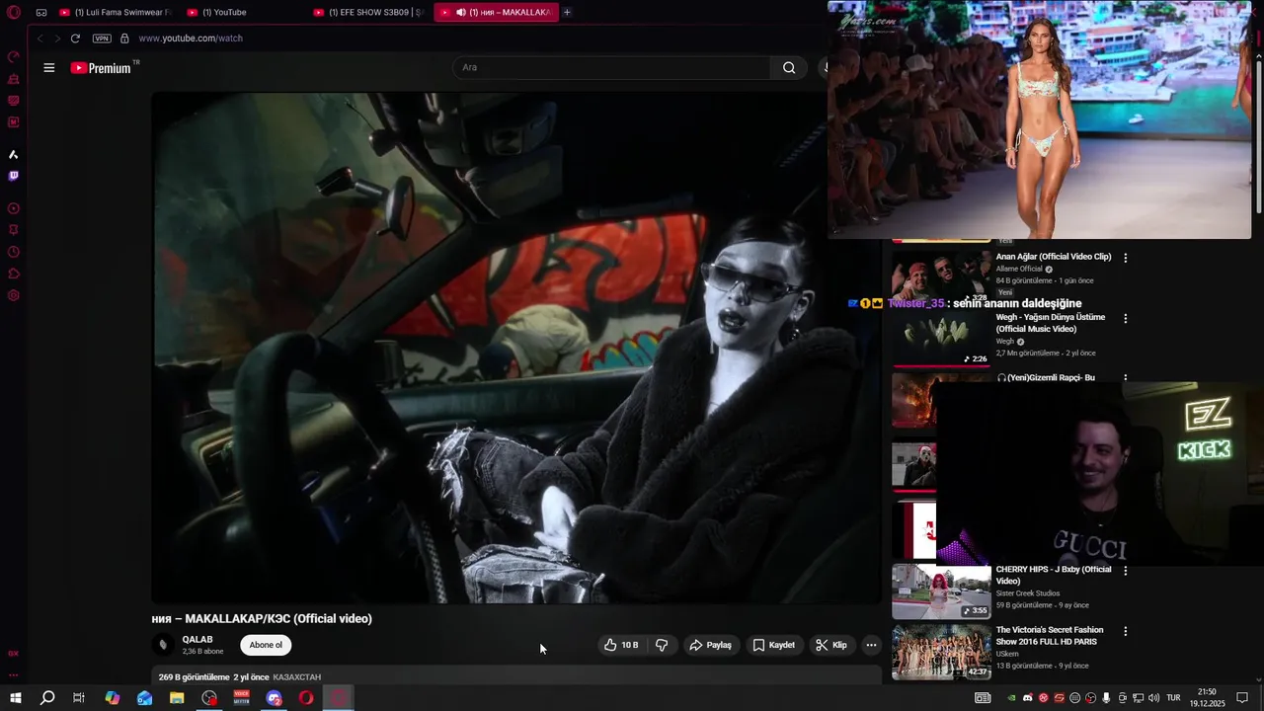
Task: Open the YouTube hamburger guide menu
Action: coord(49,68)
